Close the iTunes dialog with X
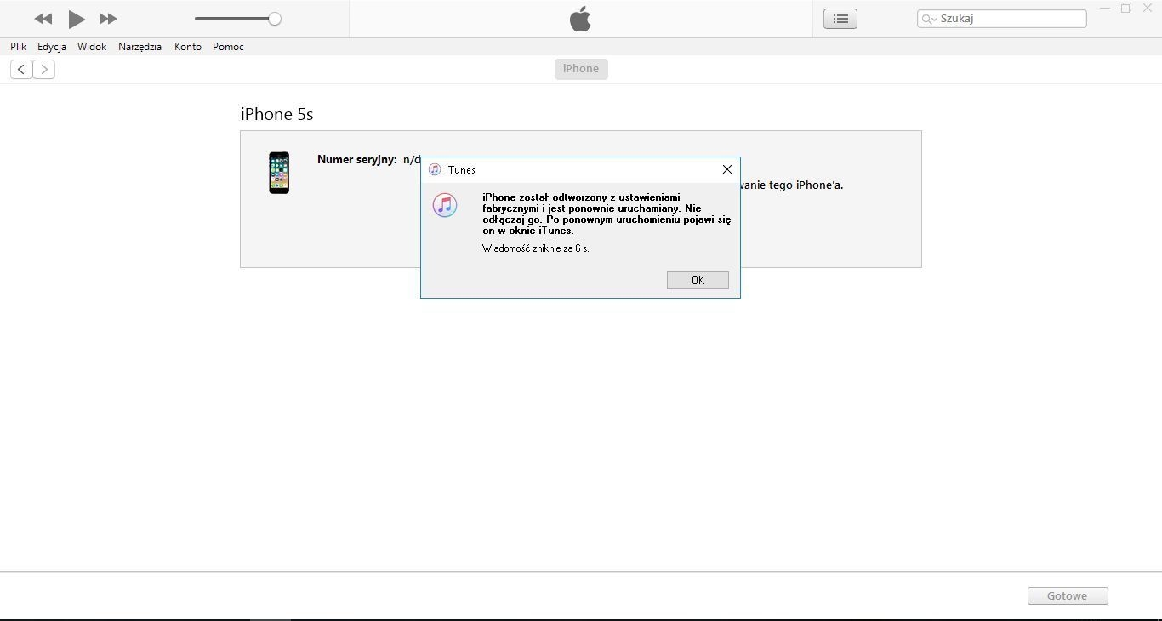This screenshot has height=621, width=1162. (726, 169)
